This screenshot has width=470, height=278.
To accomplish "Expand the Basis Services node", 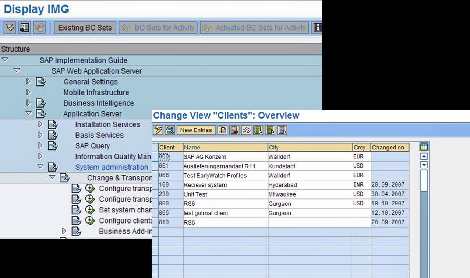I will (40, 135).
